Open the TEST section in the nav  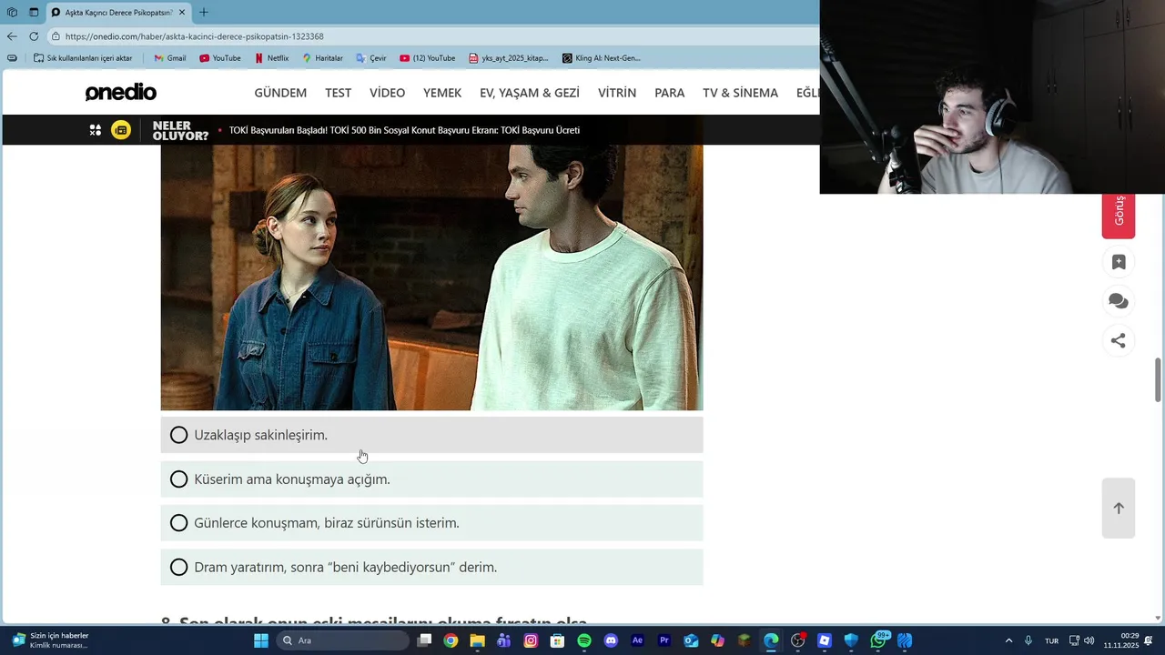tap(338, 93)
